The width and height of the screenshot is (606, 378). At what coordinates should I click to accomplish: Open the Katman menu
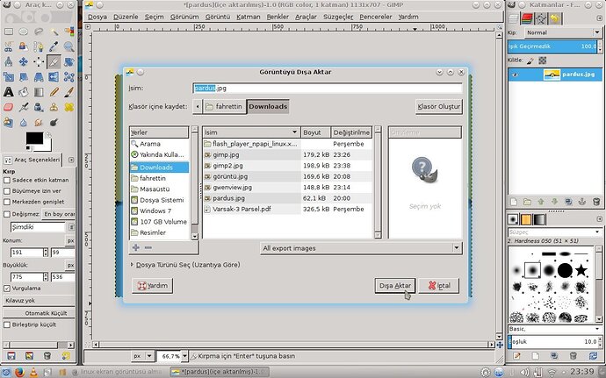[x=249, y=17]
